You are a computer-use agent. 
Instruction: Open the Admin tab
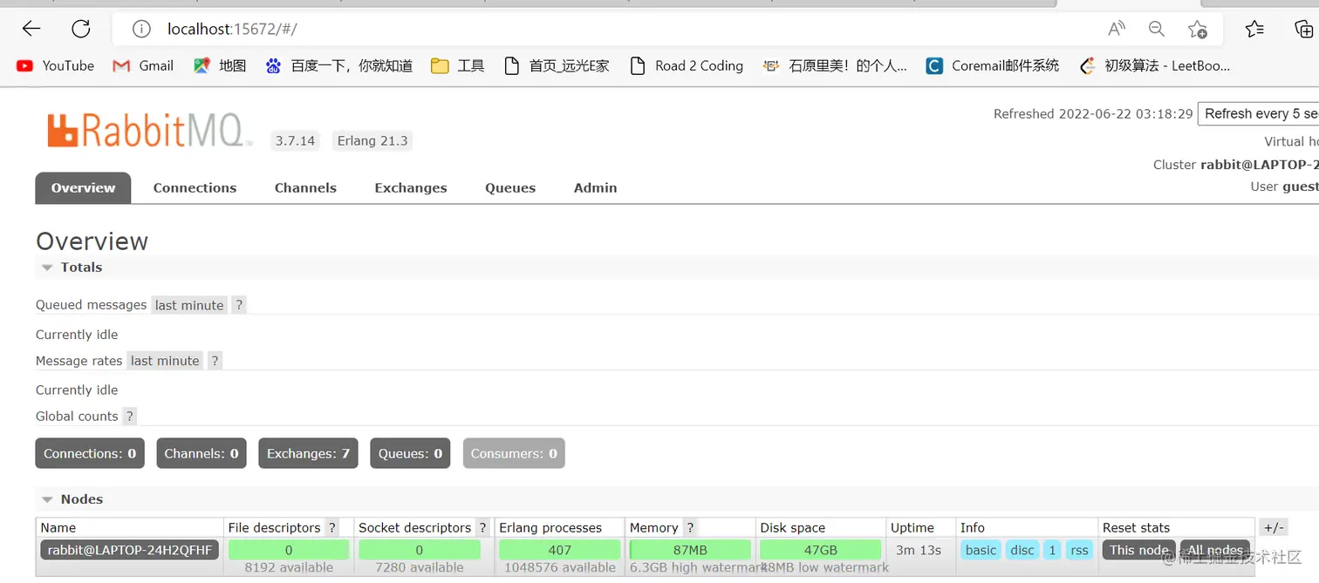point(595,187)
